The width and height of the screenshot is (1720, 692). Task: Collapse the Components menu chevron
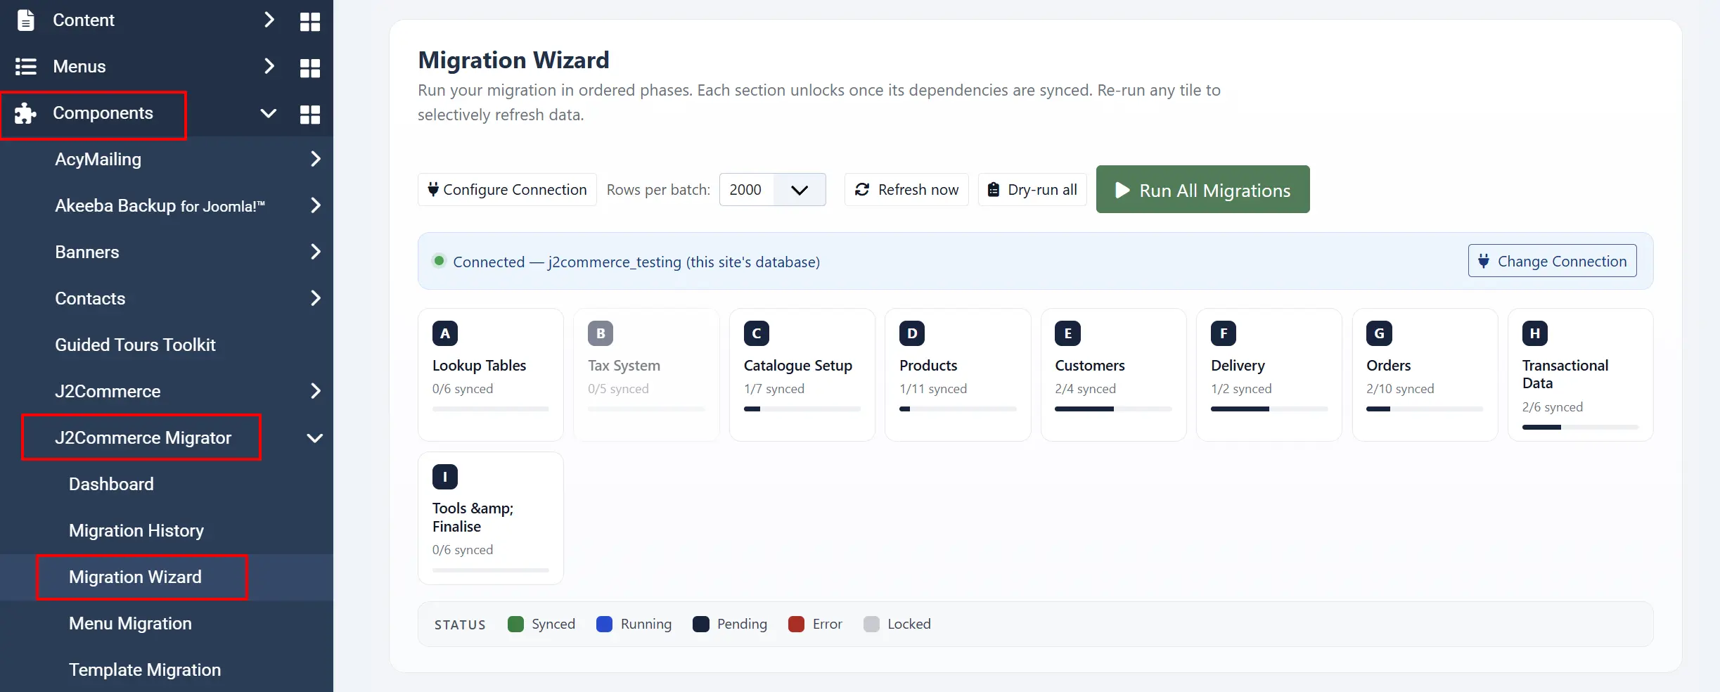click(x=268, y=113)
